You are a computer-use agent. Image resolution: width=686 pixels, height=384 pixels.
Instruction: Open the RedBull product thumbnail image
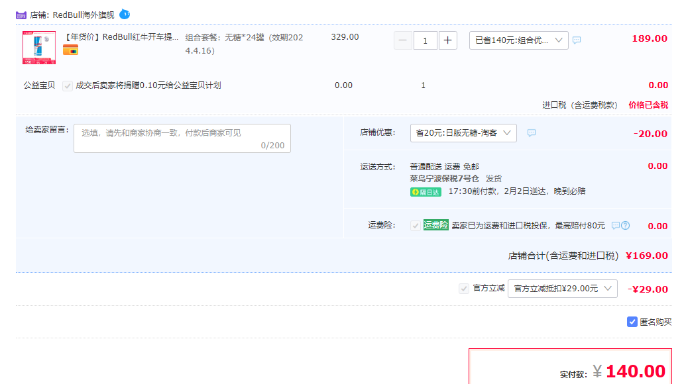pos(39,48)
